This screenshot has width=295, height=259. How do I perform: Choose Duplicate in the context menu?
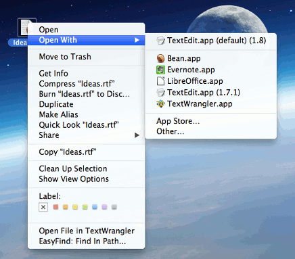[x=86, y=104]
